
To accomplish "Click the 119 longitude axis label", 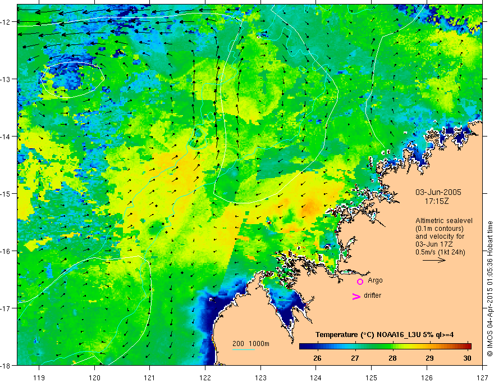I will click(39, 378).
